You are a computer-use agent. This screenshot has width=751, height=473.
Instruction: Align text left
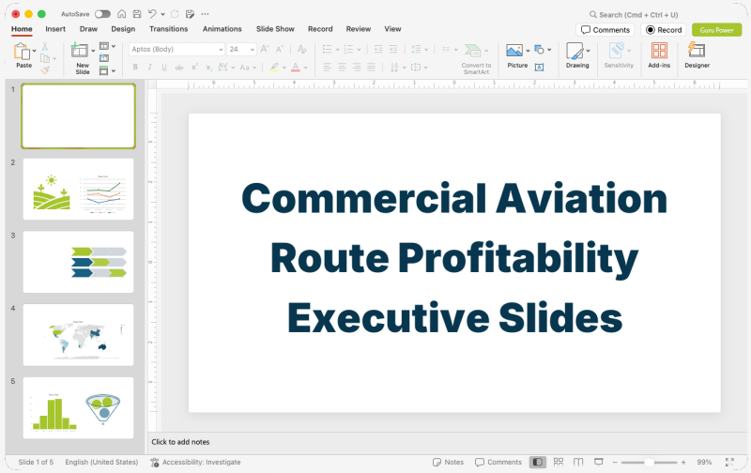(x=327, y=67)
